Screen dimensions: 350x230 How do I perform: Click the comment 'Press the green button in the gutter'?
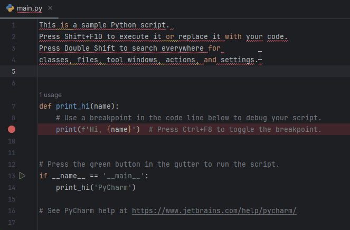click(x=122, y=164)
